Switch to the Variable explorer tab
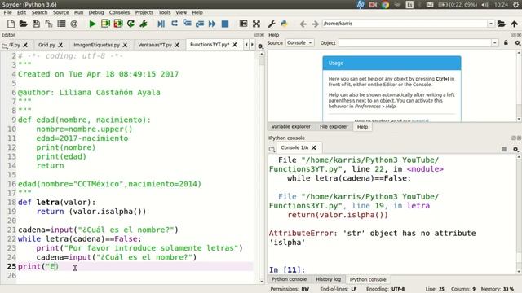Screen dimensions: 522x293 pyautogui.click(x=290, y=127)
